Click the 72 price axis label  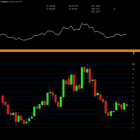[133, 96]
